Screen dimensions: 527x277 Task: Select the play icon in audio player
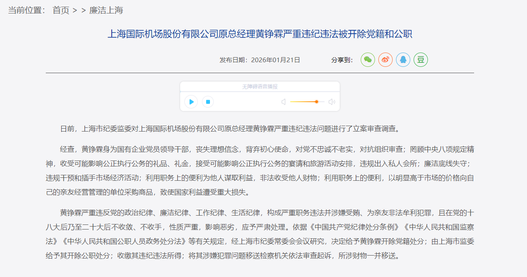(191, 102)
